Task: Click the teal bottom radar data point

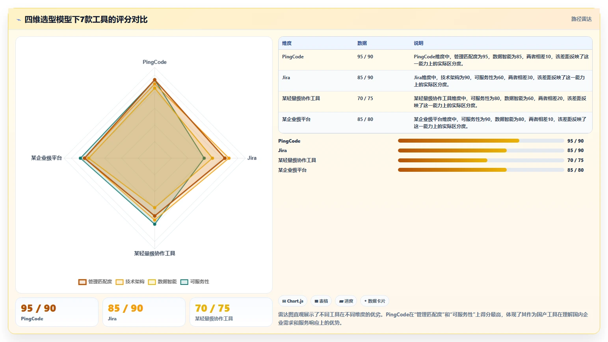Action: (154, 224)
